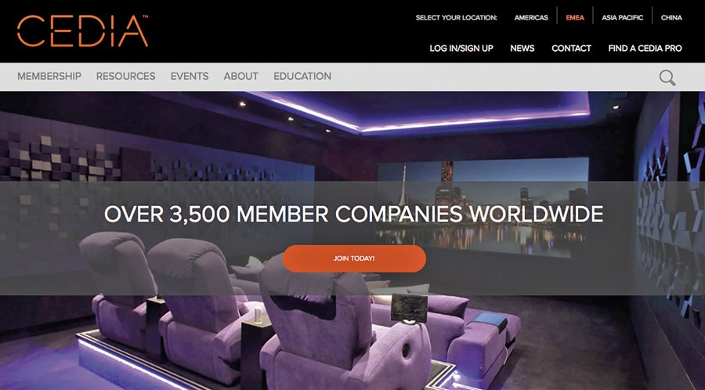The width and height of the screenshot is (705, 390).
Task: Open the search magnifier icon
Action: point(667,78)
